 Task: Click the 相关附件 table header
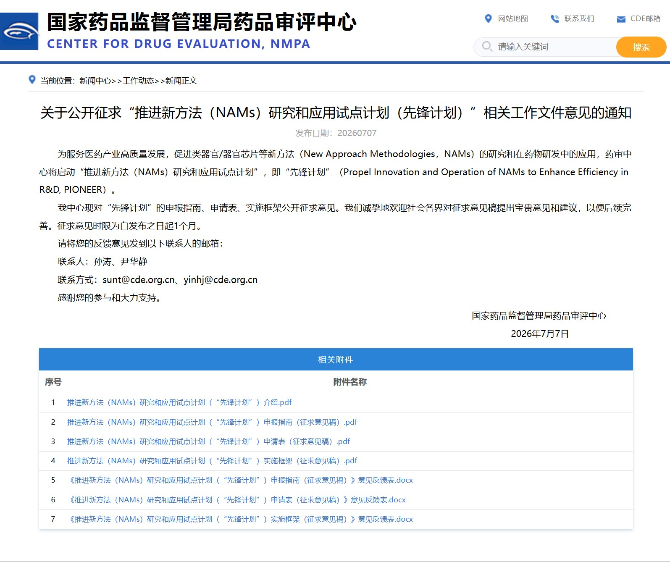[336, 360]
